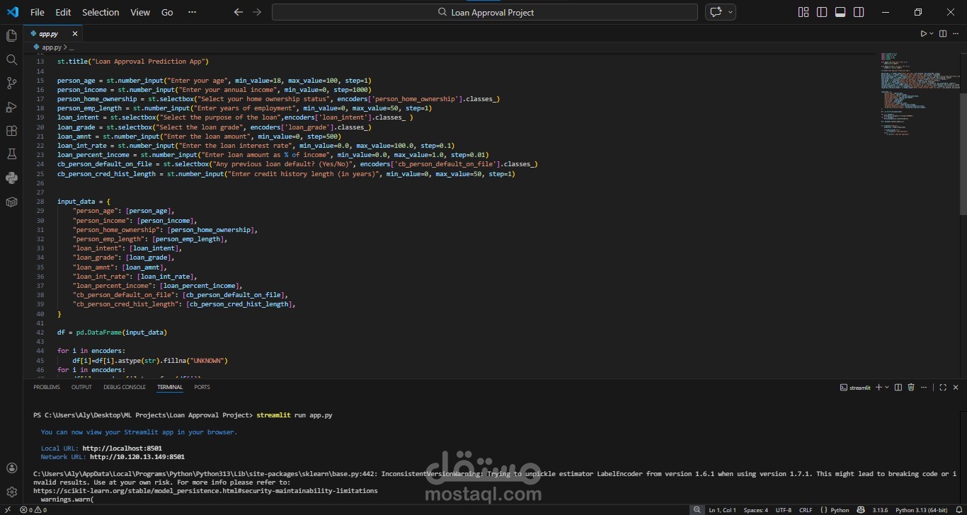Open Copilot status icon in status bar
The image size is (967, 515).
[860, 510]
